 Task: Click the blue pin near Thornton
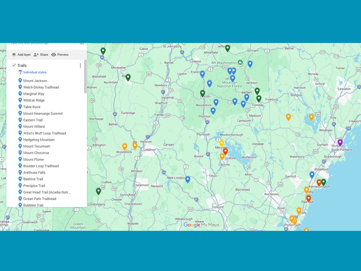pos(213,111)
